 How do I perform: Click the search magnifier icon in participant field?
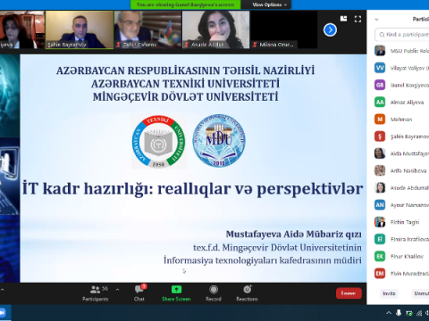tap(382, 35)
